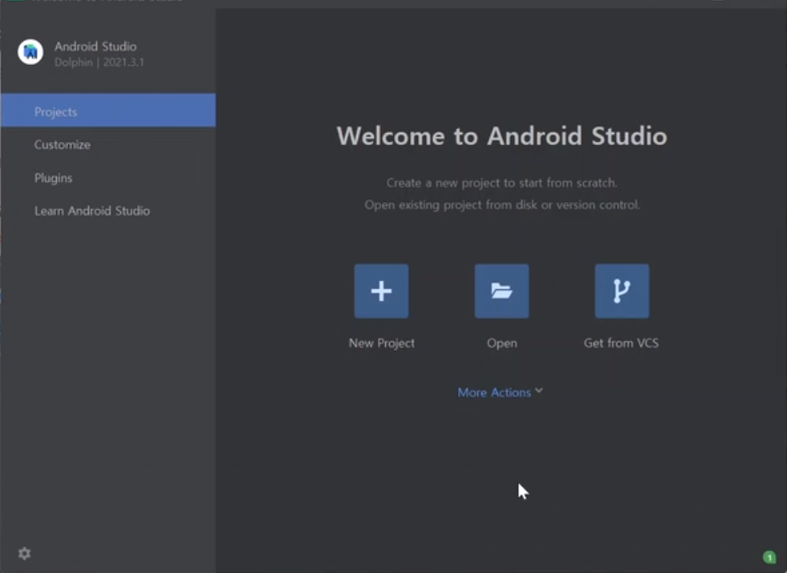
Task: Click the Get from VCS branch icon
Action: (x=622, y=291)
